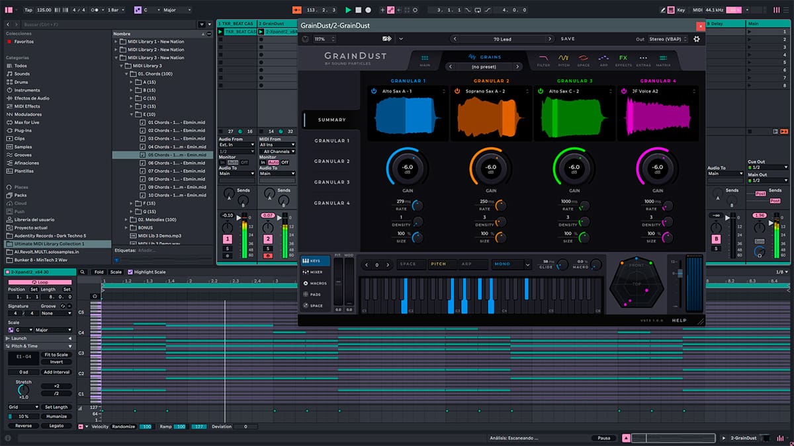Expand the MONO voice mode dropdown

tap(527, 264)
